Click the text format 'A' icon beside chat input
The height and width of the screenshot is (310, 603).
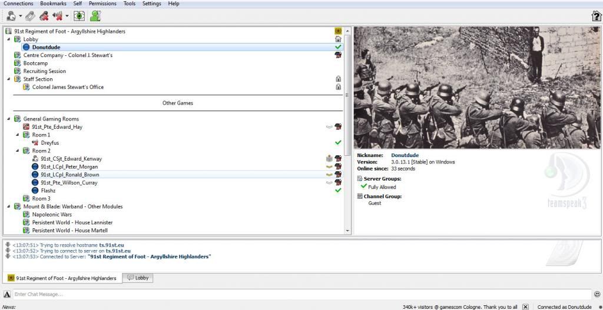tap(6, 294)
